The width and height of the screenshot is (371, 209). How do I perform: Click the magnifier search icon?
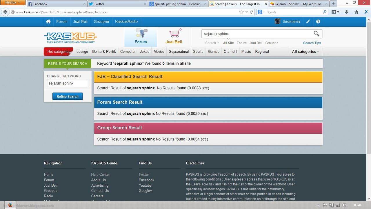pyautogui.click(x=317, y=34)
